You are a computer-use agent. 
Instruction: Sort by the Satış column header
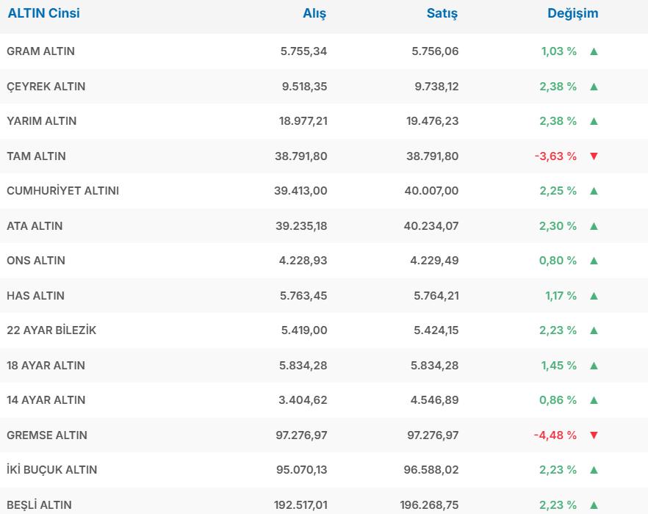click(442, 13)
